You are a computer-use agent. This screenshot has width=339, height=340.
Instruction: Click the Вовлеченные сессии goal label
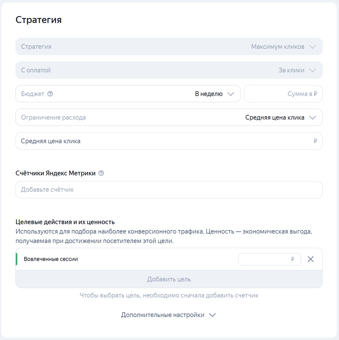pyautogui.click(x=51, y=259)
